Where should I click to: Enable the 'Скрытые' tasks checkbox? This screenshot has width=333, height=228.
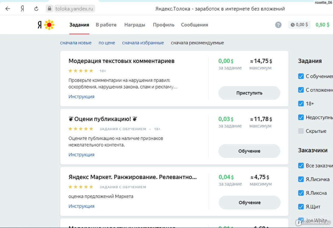(301, 131)
